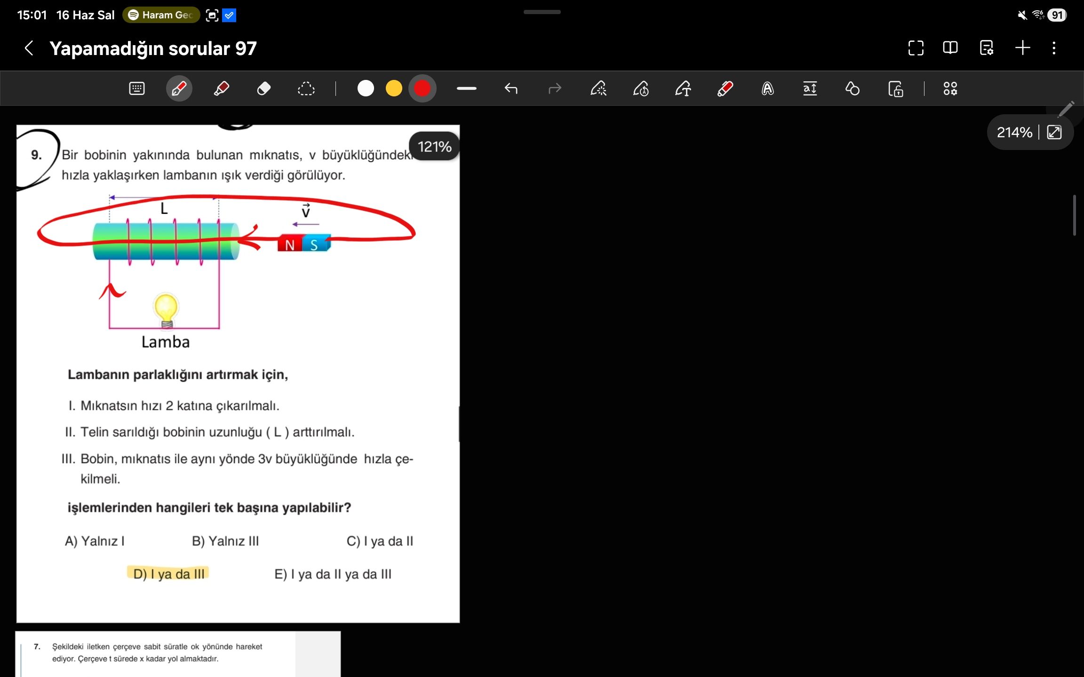1084x677 pixels.
Task: Open the pen stroke thickness setting
Action: (x=467, y=88)
